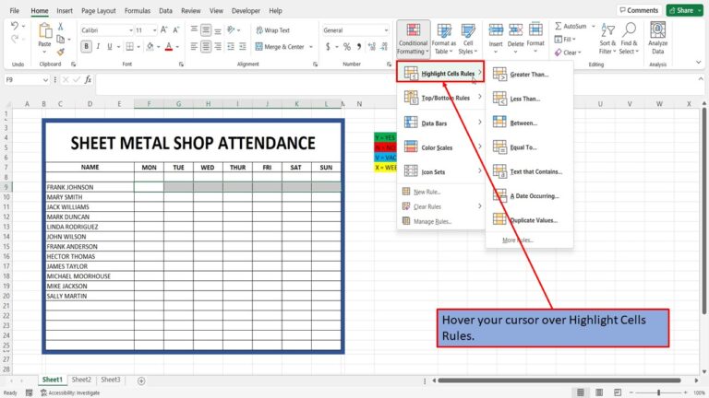Toggle Underline formatting
The width and height of the screenshot is (709, 398).
tap(110, 46)
